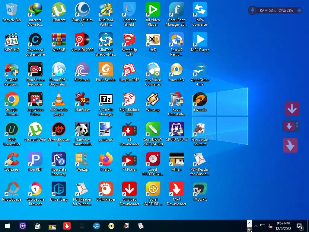Image resolution: width=309 pixels, height=232 pixels.
Task: Open SketchUp 2017 shortcut
Action: tap(129, 44)
